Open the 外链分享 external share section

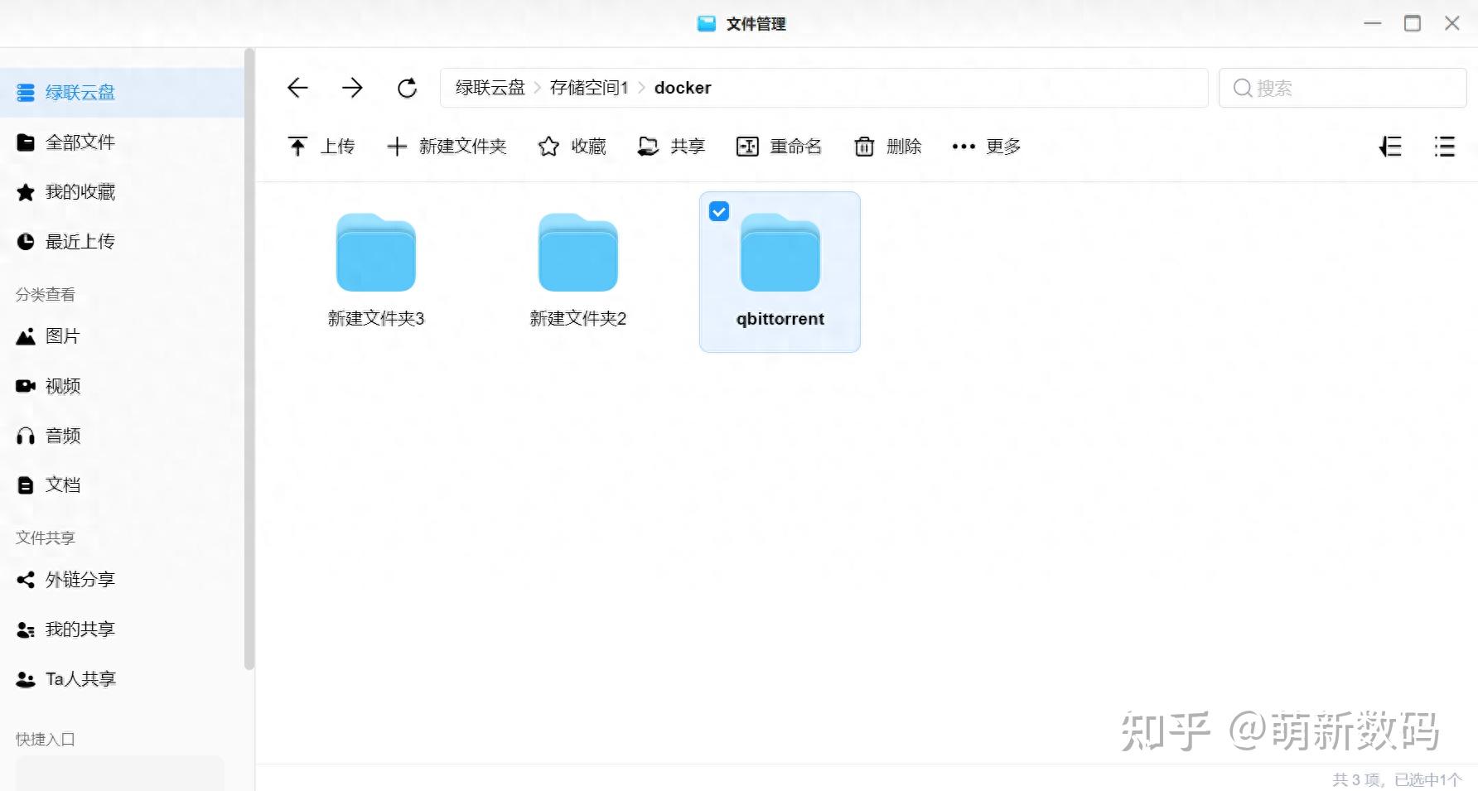click(x=80, y=579)
